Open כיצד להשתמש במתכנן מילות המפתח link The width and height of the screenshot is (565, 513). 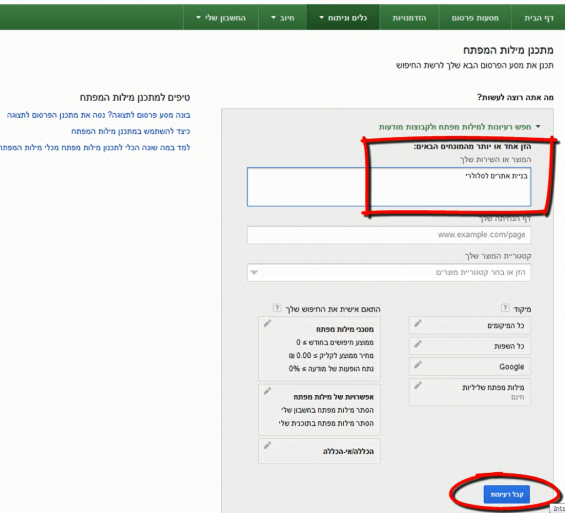130,131
